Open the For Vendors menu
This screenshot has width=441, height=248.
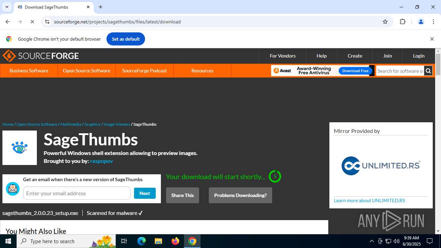pos(283,56)
